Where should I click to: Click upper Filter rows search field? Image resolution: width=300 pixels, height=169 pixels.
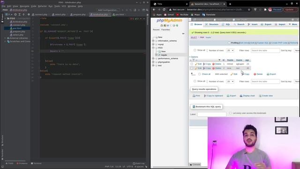265,50
